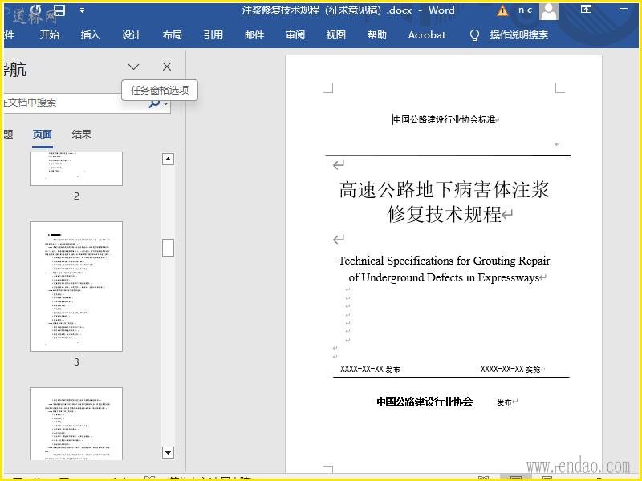Select the 页面 tab in navigation pane

pos(43,135)
